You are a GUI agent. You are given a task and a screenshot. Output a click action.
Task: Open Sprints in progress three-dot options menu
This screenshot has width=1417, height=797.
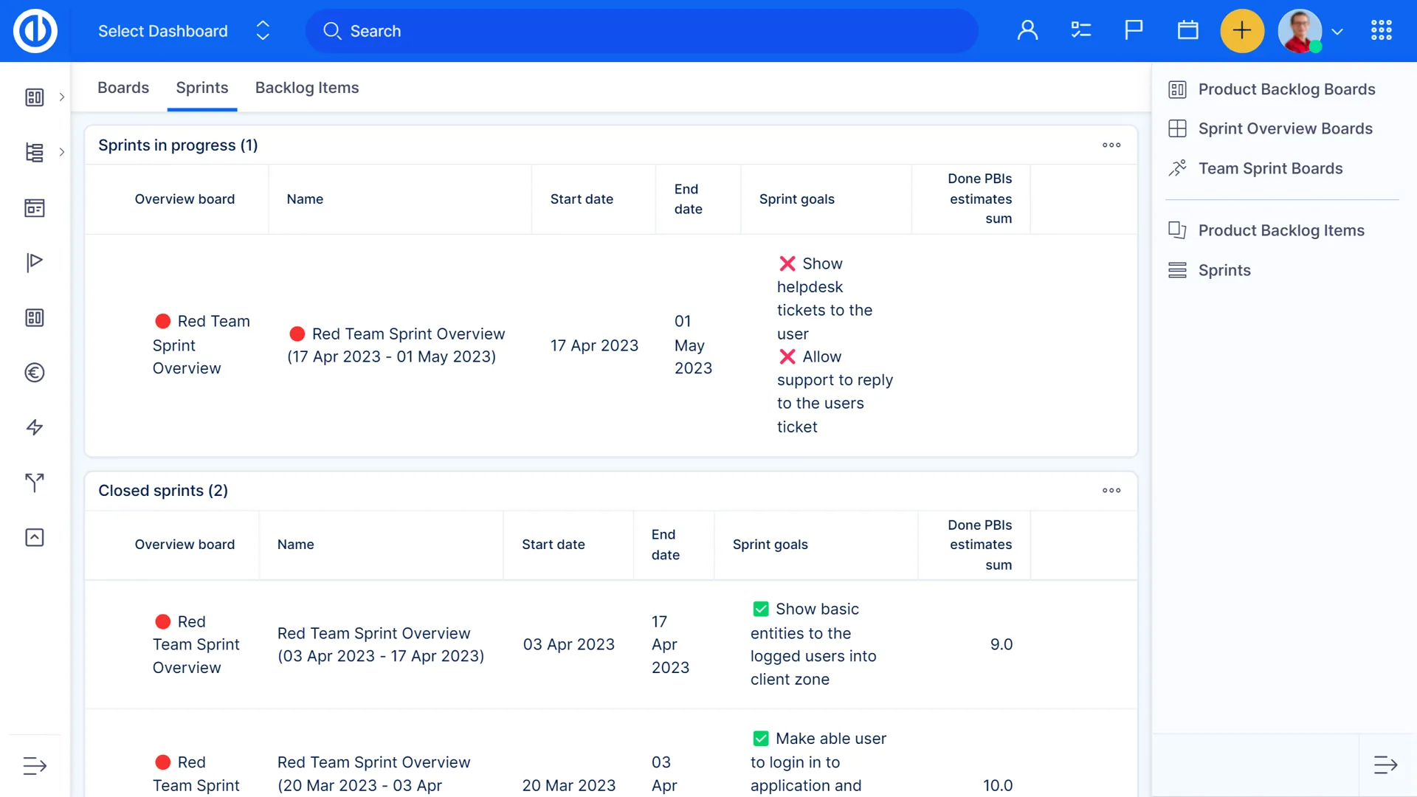pos(1111,145)
